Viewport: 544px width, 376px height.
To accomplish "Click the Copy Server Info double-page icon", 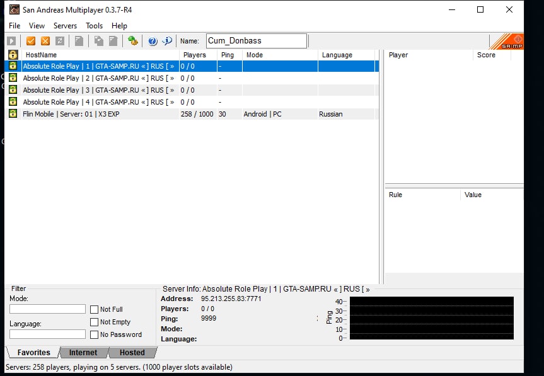I will 98,41.
